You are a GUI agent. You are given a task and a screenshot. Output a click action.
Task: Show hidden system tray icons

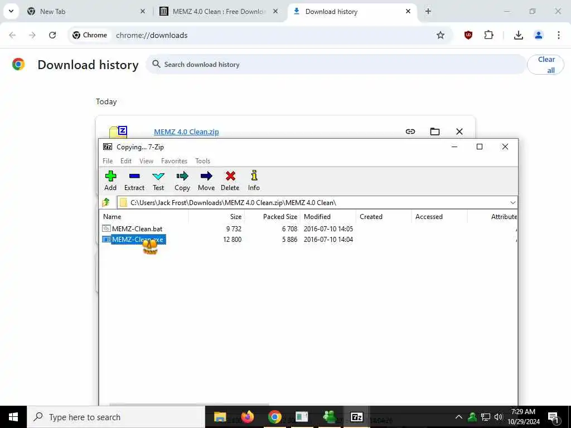(x=459, y=417)
